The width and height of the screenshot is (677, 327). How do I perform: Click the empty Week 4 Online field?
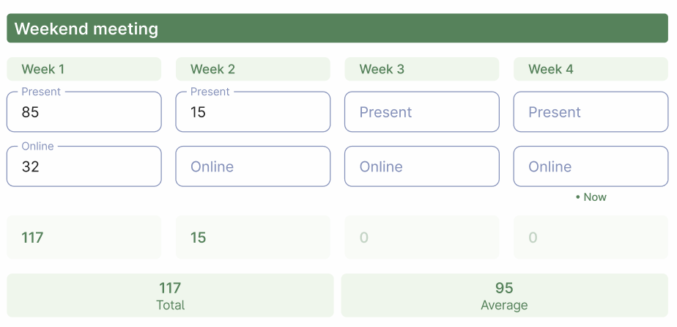click(x=591, y=166)
